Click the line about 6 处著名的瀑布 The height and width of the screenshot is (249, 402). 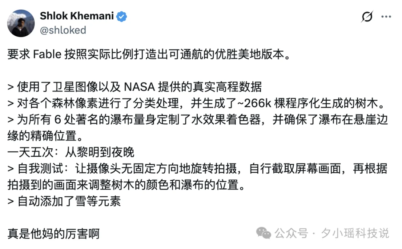click(x=198, y=120)
